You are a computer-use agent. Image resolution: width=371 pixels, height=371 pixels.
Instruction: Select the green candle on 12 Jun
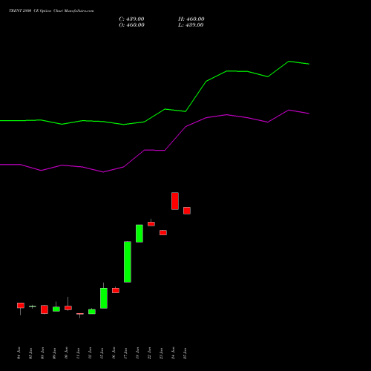92,312
